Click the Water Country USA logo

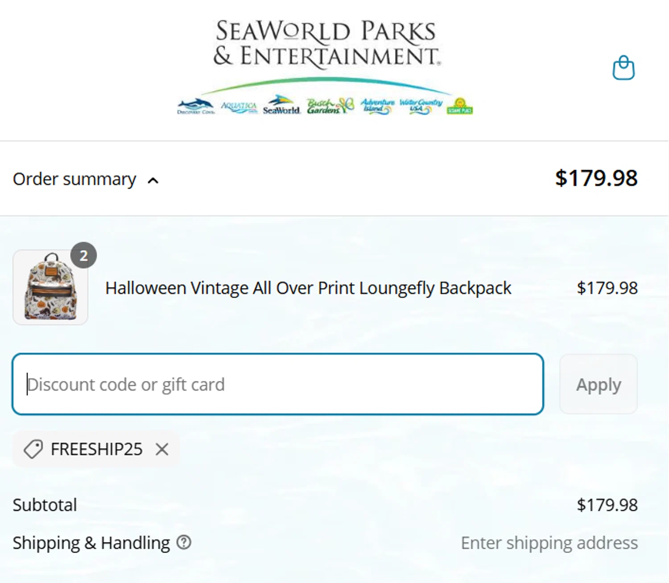(421, 106)
